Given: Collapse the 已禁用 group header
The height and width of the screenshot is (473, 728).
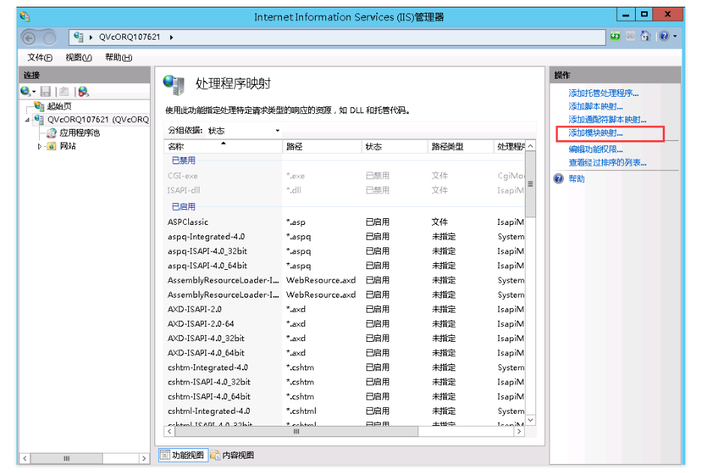Looking at the screenshot, I should click(184, 160).
